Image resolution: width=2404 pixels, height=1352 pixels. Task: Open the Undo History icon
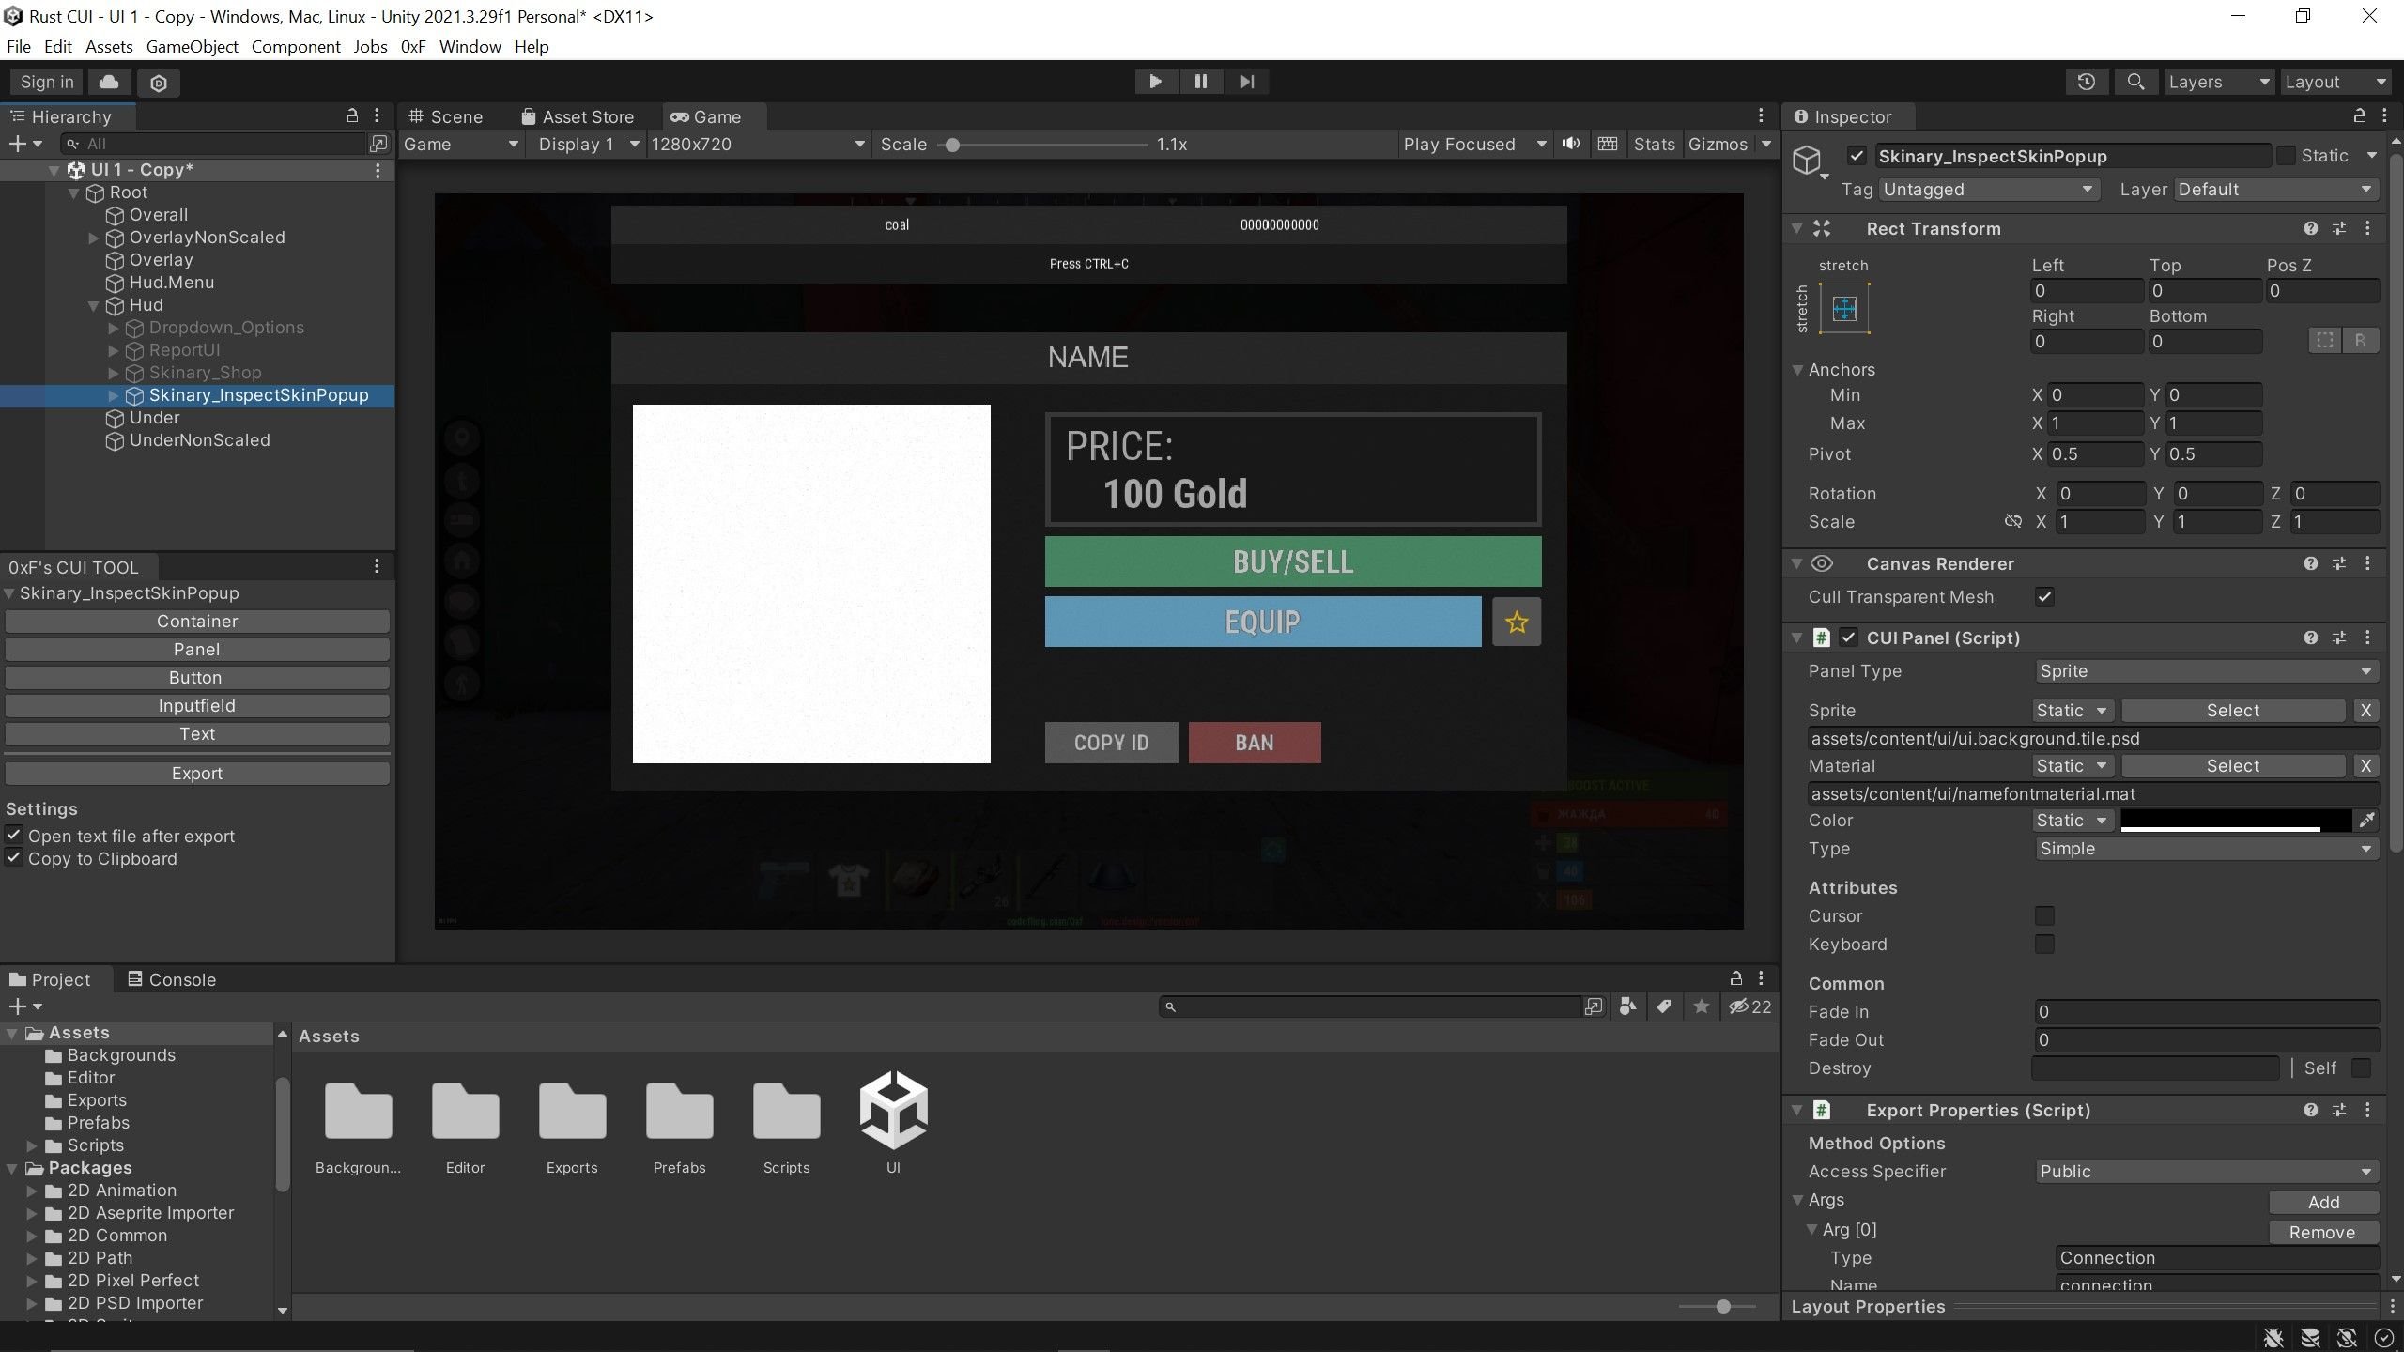2087,82
